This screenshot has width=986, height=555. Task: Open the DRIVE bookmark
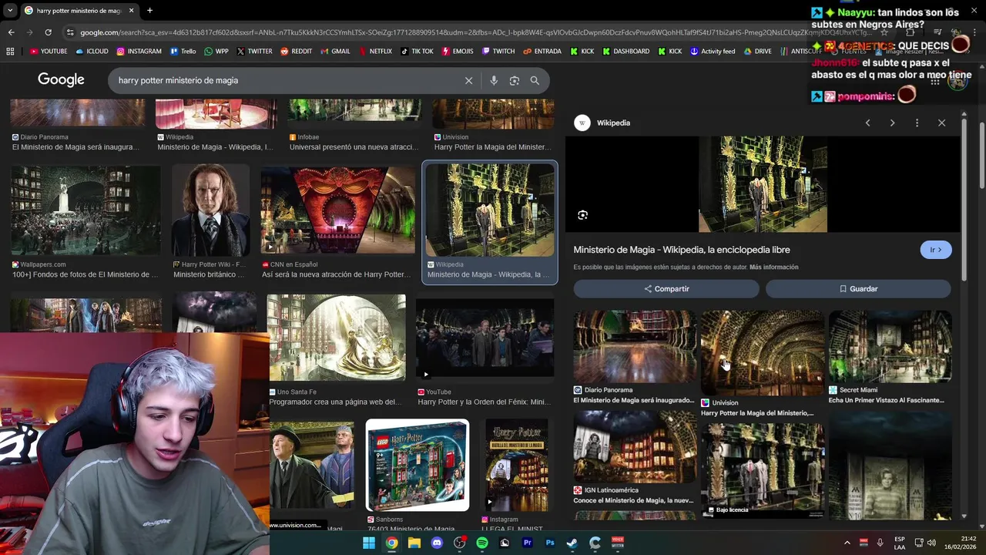point(757,52)
